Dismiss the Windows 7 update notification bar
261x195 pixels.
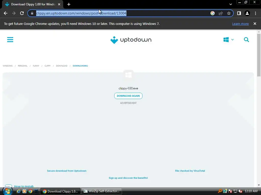pyautogui.click(x=255, y=24)
